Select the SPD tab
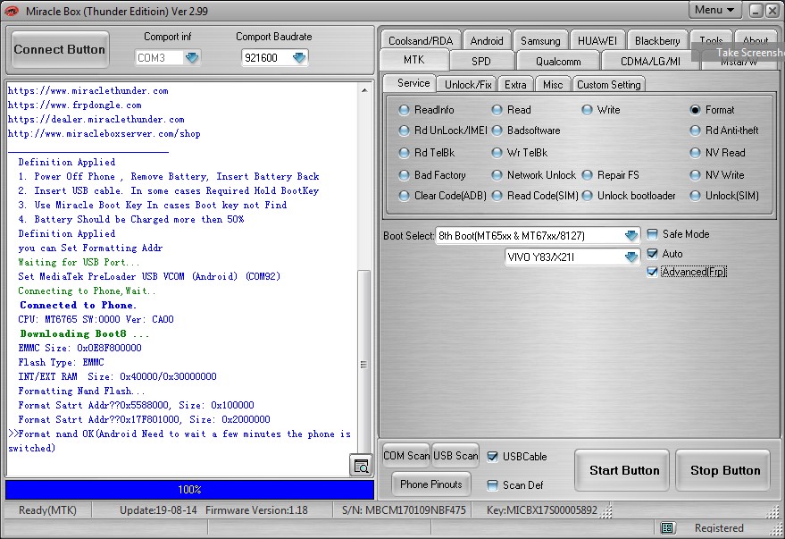 pos(481,61)
